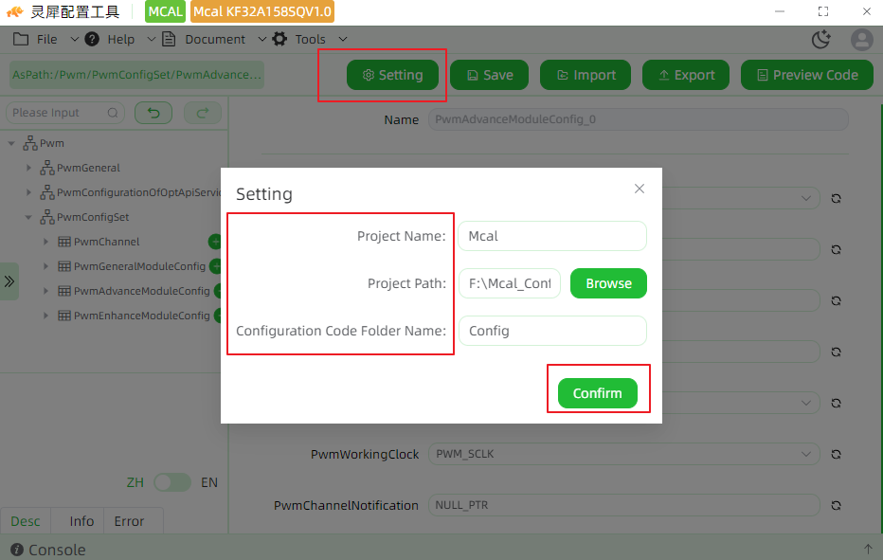Open the Document menu

(214, 39)
